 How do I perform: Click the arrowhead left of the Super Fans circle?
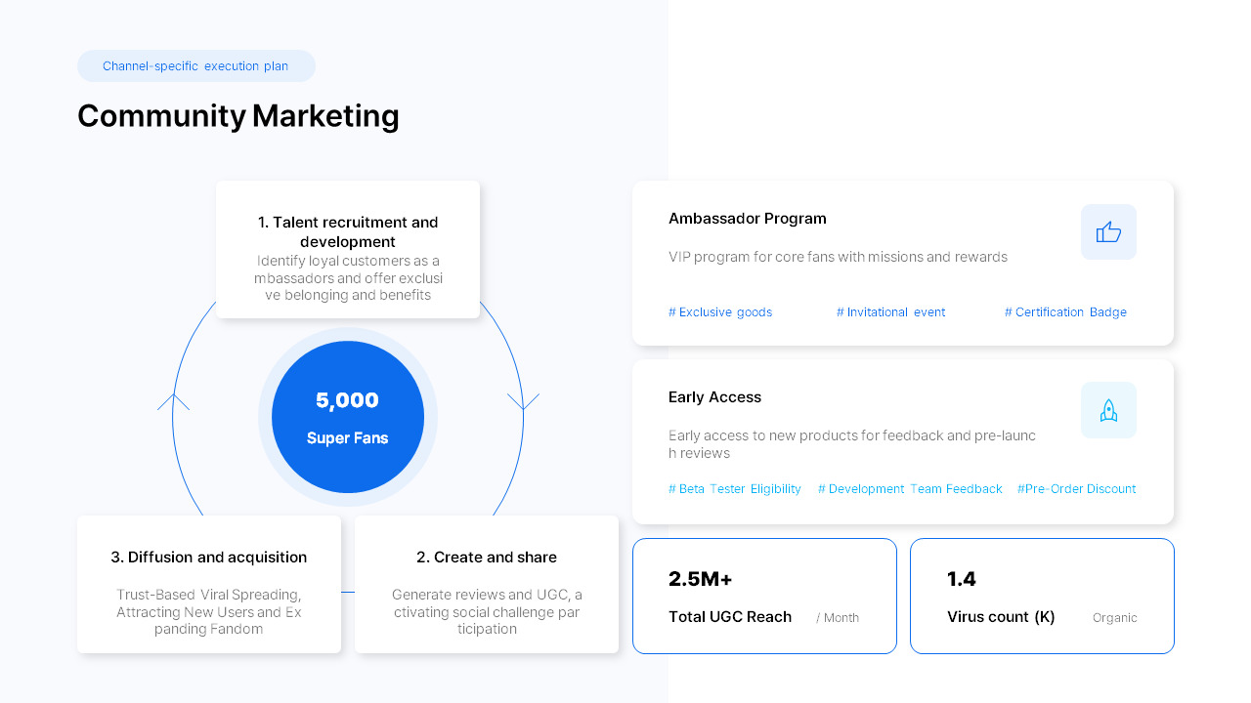tap(173, 401)
